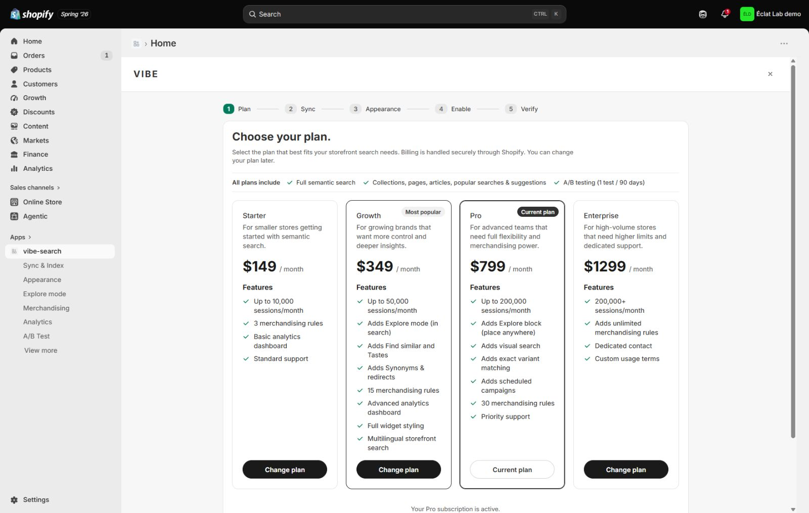This screenshot has height=513, width=809.
Task: Click the Current plan button on Pro card
Action: (512, 470)
